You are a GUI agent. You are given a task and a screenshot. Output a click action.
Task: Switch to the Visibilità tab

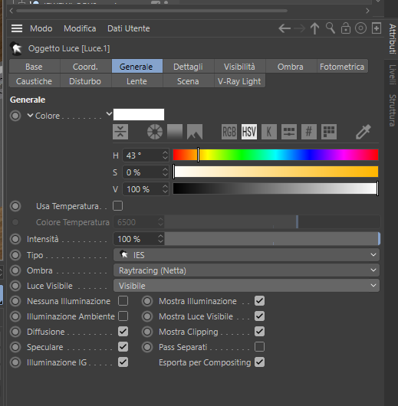[239, 67]
